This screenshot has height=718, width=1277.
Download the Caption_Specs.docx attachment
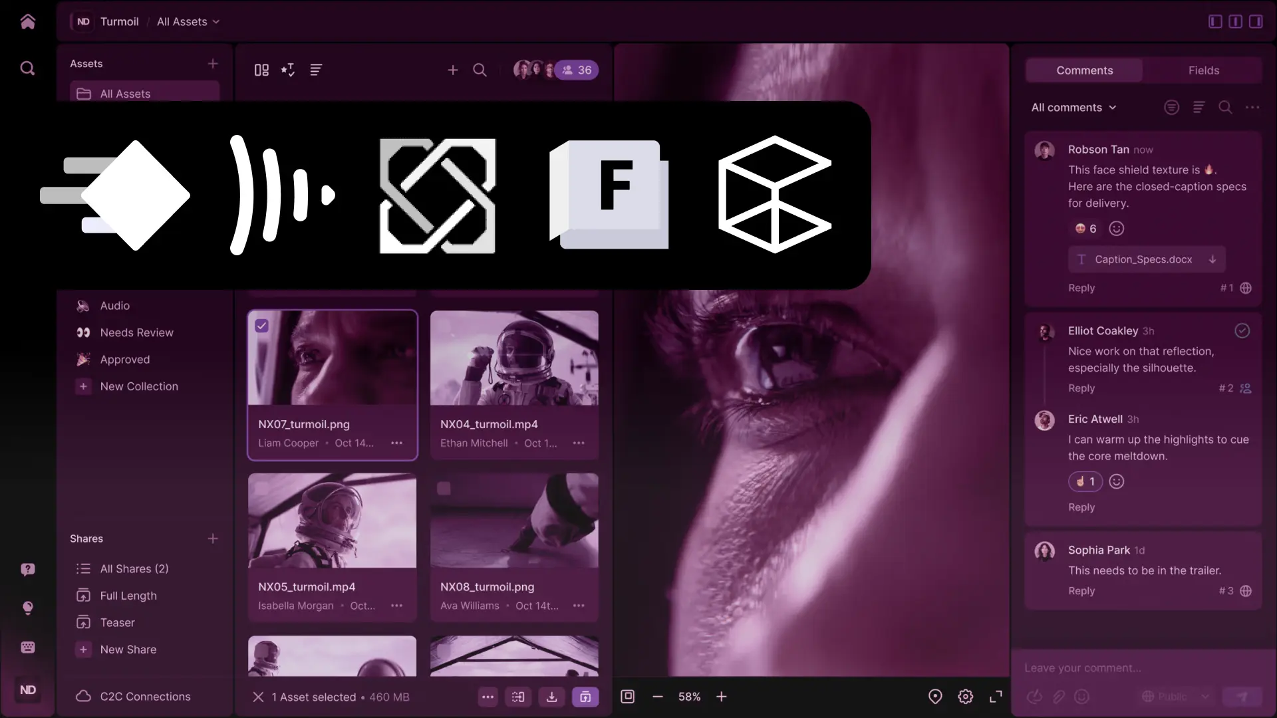coord(1212,260)
